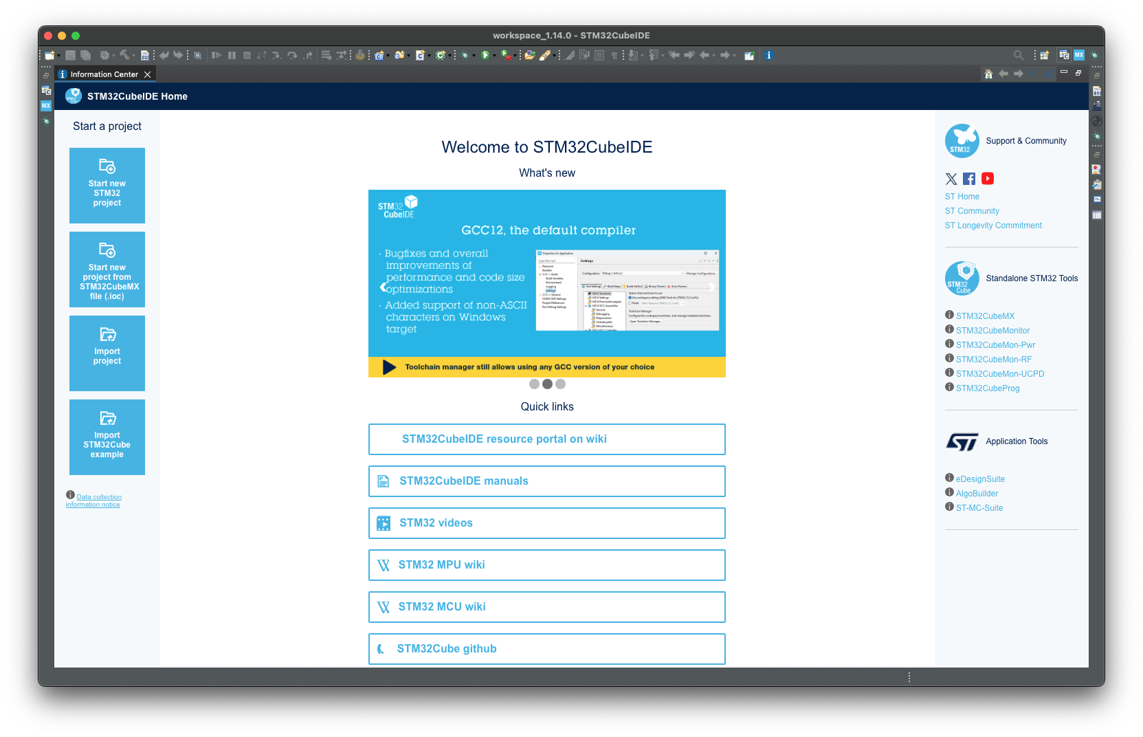
Task: Click the Terminate stop toolbar icon
Action: pyautogui.click(x=247, y=55)
